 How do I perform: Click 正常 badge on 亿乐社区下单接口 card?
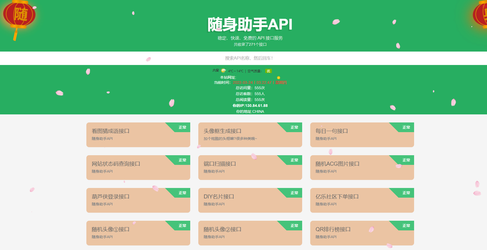click(x=406, y=193)
